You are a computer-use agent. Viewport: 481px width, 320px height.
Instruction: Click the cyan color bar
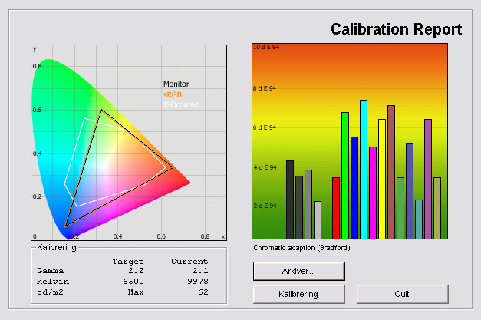(x=364, y=170)
